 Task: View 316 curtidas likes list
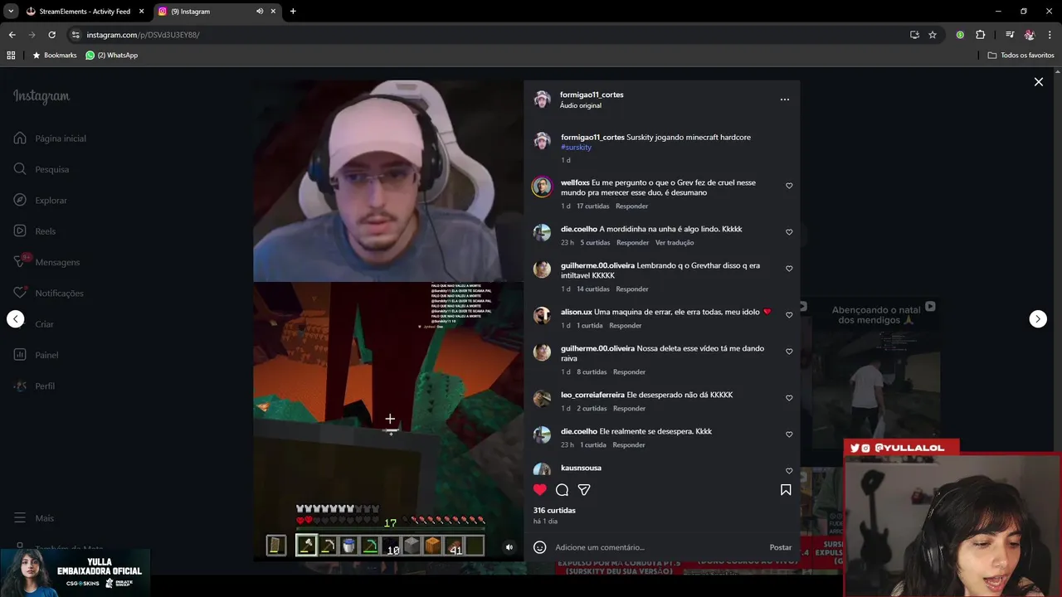(x=554, y=510)
